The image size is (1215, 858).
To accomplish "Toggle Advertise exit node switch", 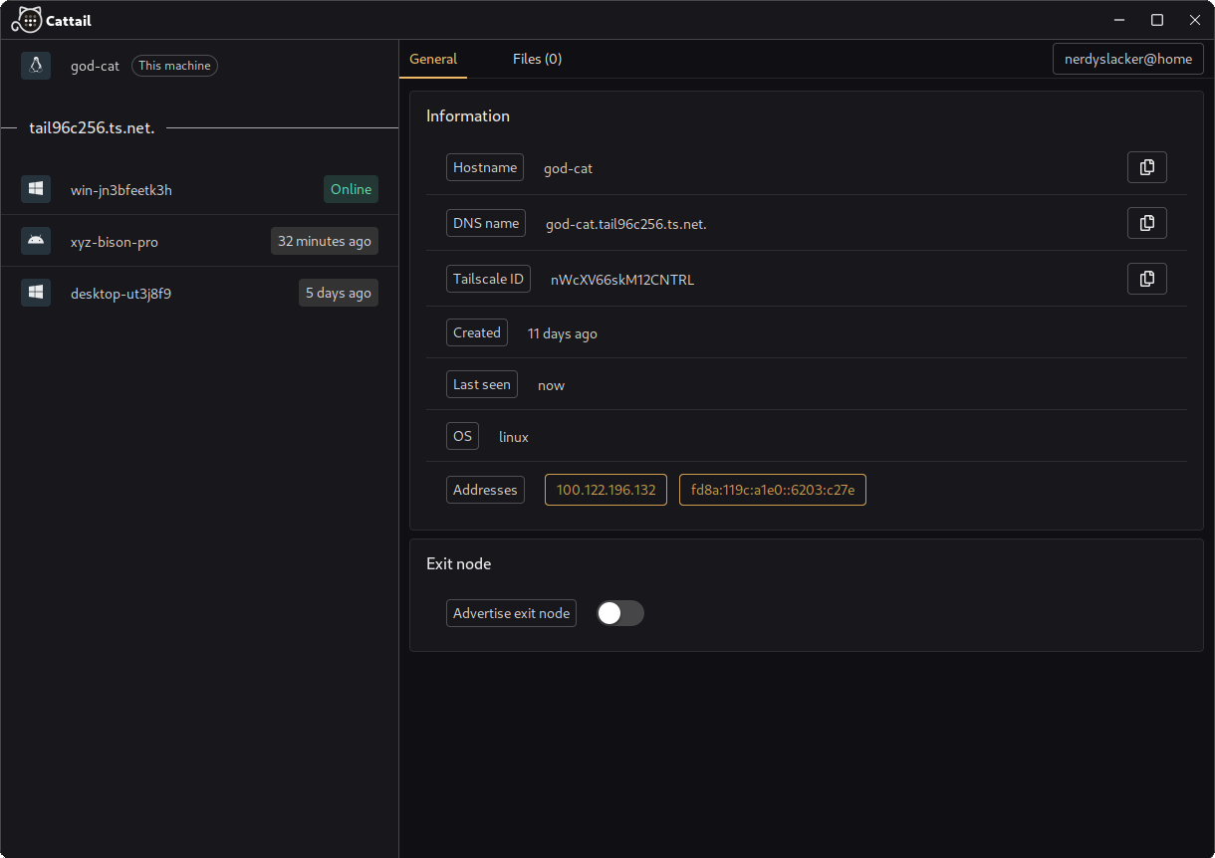I will [620, 613].
